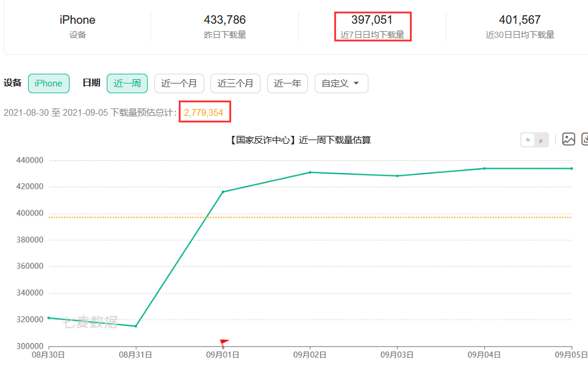Switch to the grey inactive chart view toggle
Screen dimensions: 588x368
point(541,141)
